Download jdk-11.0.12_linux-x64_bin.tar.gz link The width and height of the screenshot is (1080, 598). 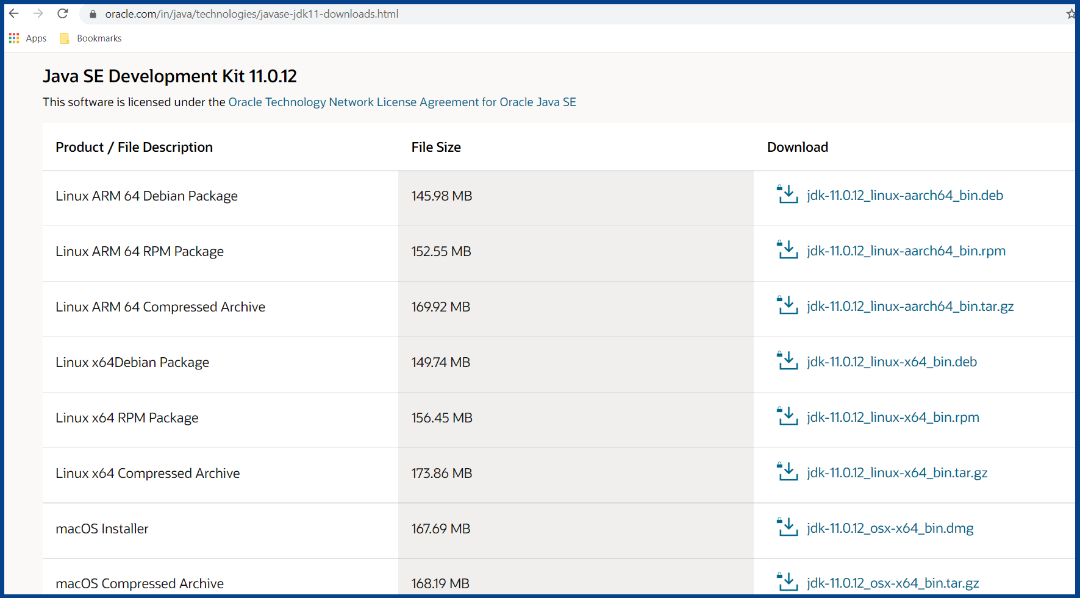coord(897,473)
